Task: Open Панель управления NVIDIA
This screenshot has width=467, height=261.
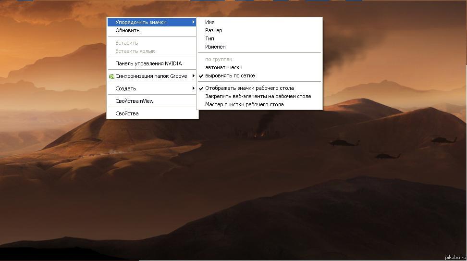Action: 148,63
